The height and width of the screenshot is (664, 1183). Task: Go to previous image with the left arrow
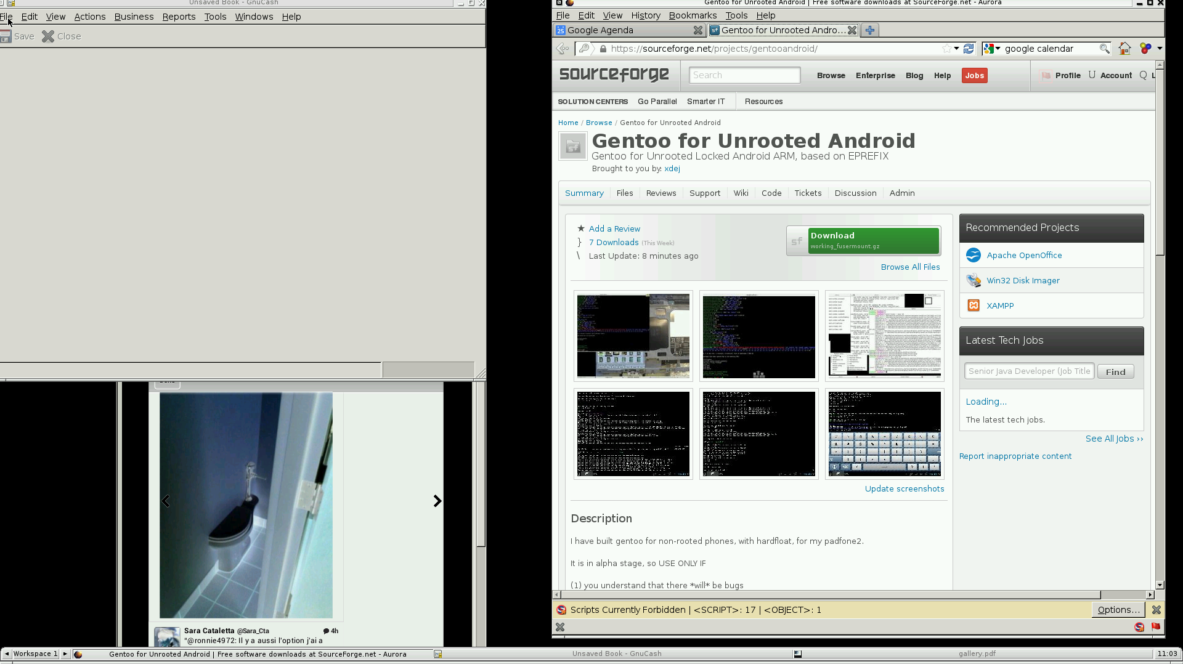click(166, 501)
